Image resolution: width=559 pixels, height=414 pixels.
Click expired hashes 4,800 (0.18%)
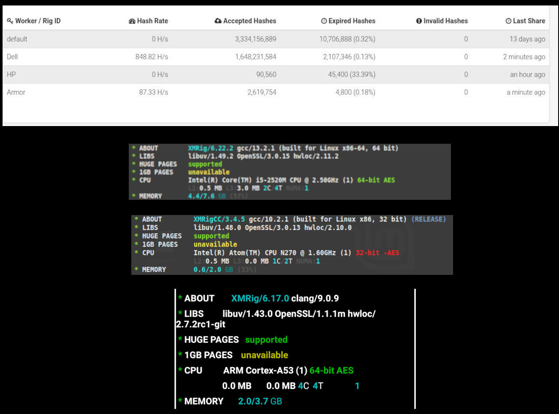(355, 92)
